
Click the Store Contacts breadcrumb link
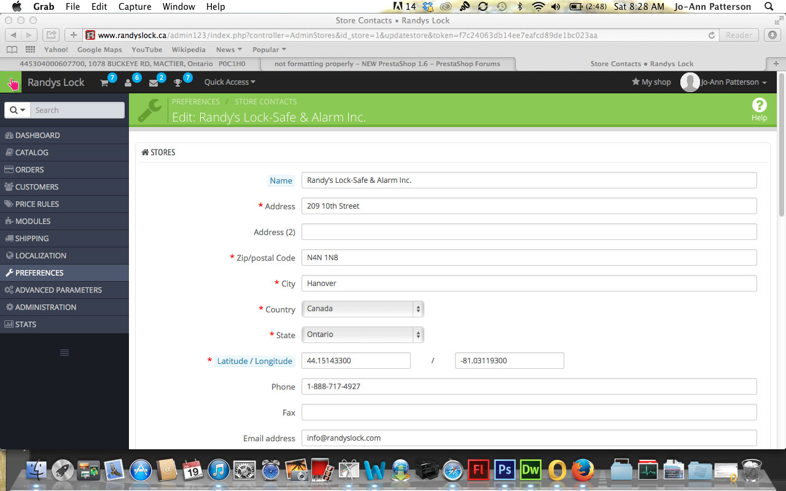tap(265, 102)
